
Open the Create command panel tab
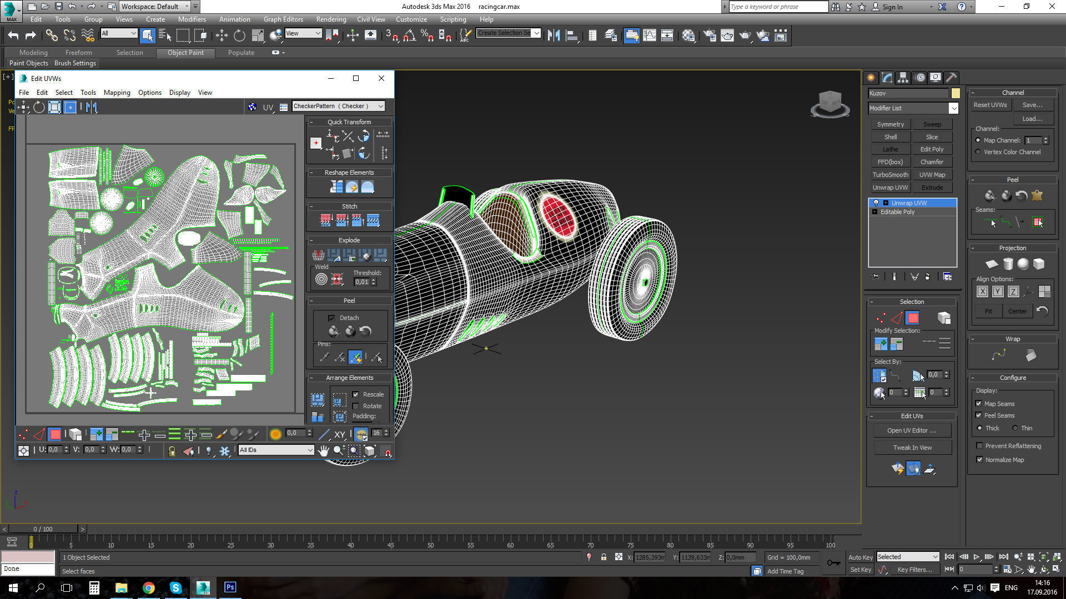871,78
